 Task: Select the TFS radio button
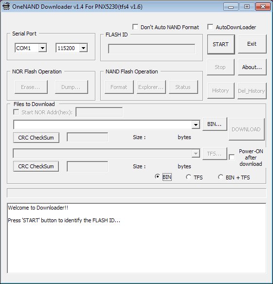[x=188, y=177]
